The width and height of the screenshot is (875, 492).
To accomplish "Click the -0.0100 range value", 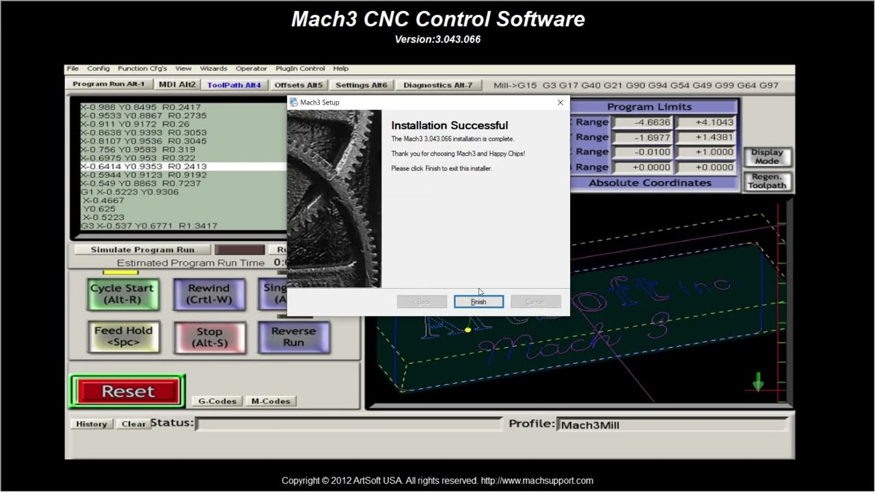I will pyautogui.click(x=642, y=152).
